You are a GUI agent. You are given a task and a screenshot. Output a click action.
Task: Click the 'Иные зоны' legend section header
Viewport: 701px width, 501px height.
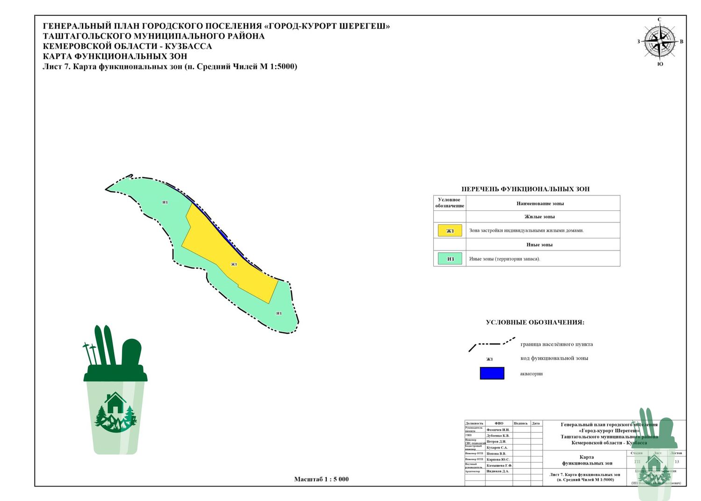tap(539, 244)
